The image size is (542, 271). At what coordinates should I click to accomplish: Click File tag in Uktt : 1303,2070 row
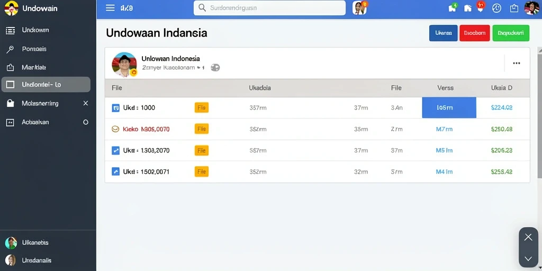pos(202,150)
